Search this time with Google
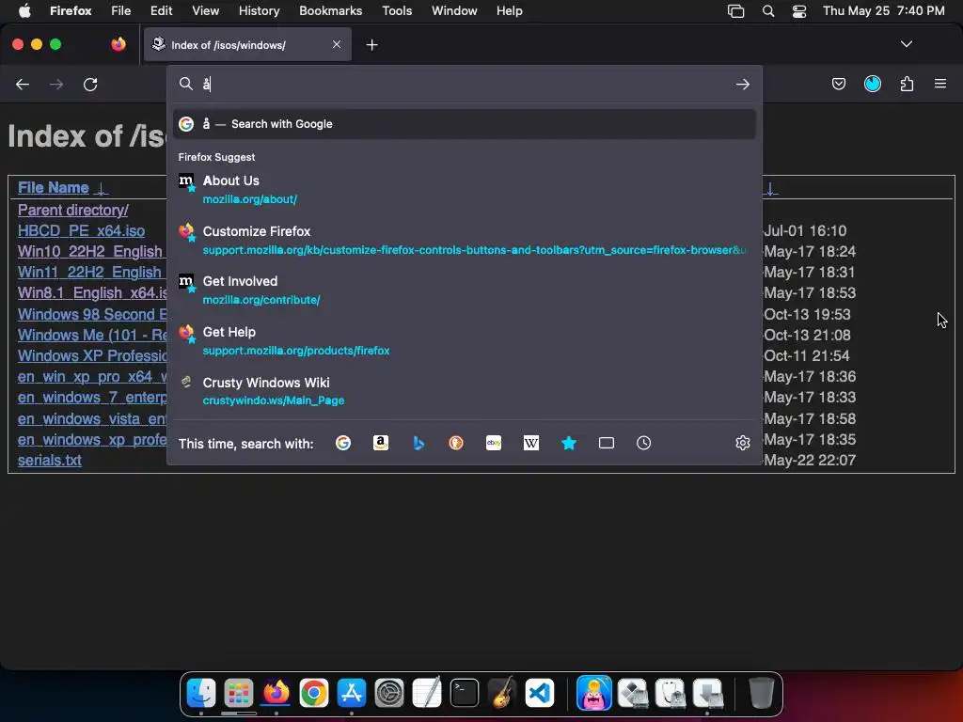 point(342,443)
